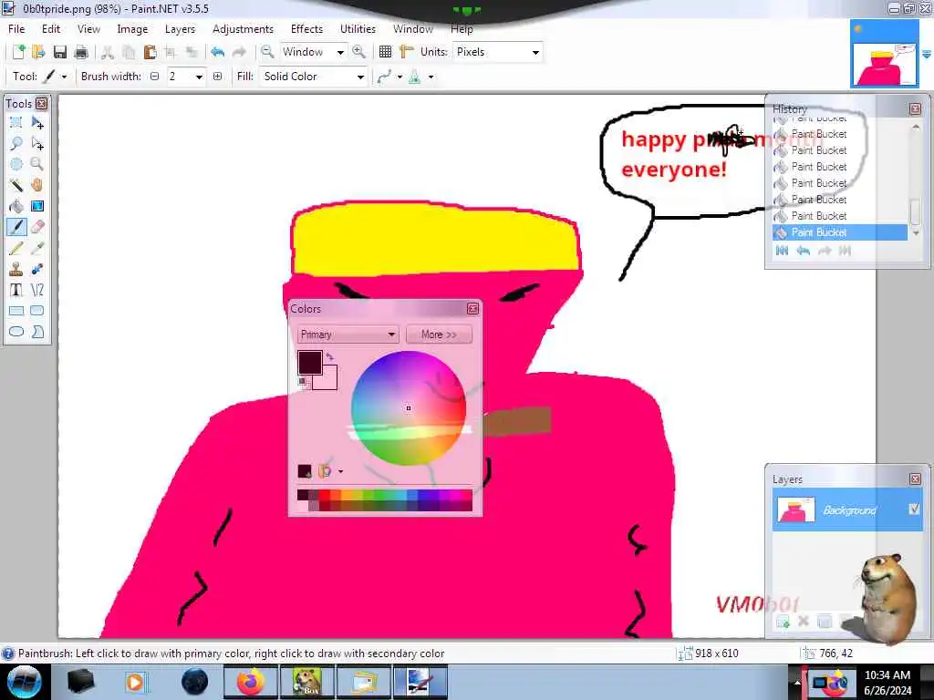Viewport: 934px width, 700px height.
Task: Click the primary color swatch
Action: tap(310, 363)
